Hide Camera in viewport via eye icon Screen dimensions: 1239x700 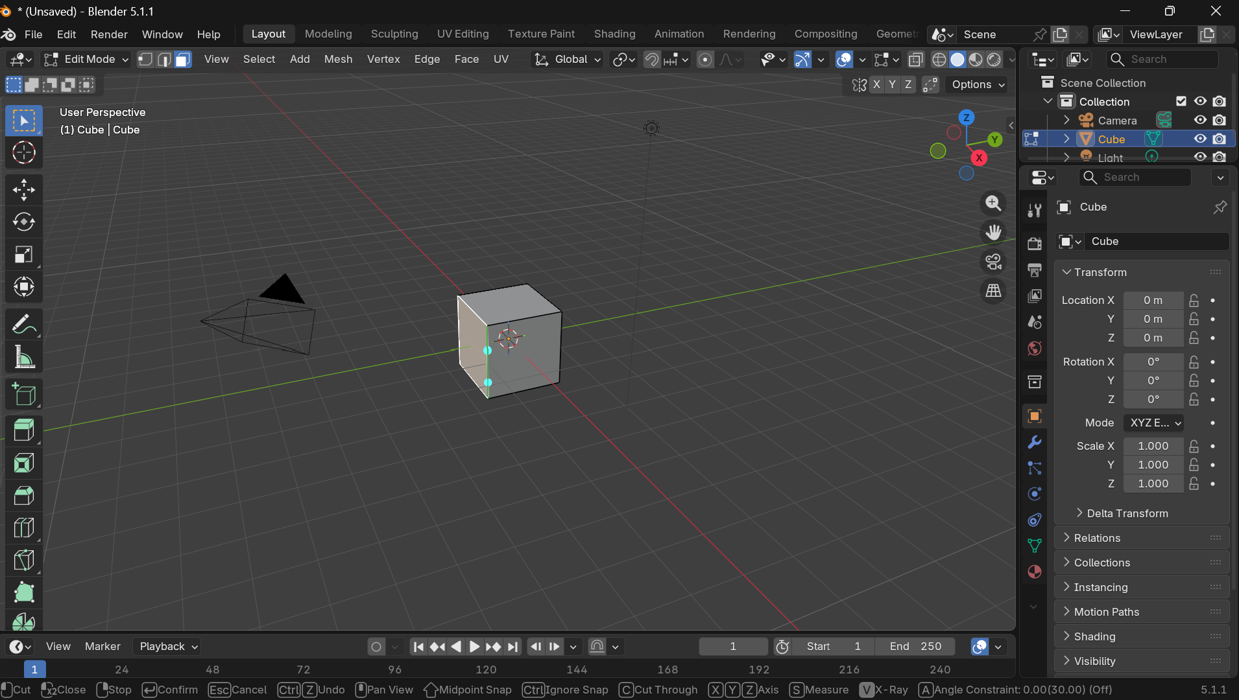click(1200, 120)
